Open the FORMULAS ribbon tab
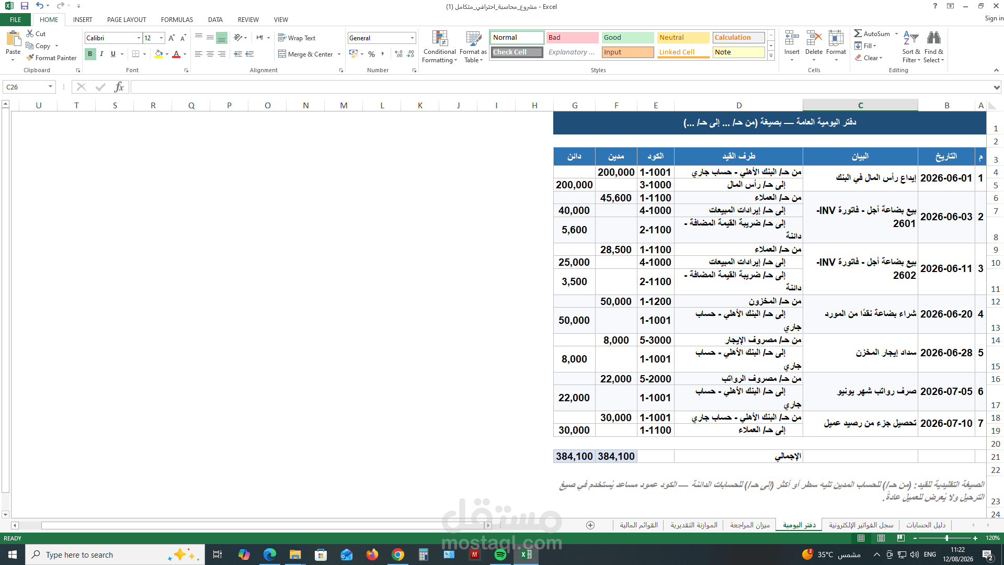This screenshot has height=565, width=1004. pos(177,19)
